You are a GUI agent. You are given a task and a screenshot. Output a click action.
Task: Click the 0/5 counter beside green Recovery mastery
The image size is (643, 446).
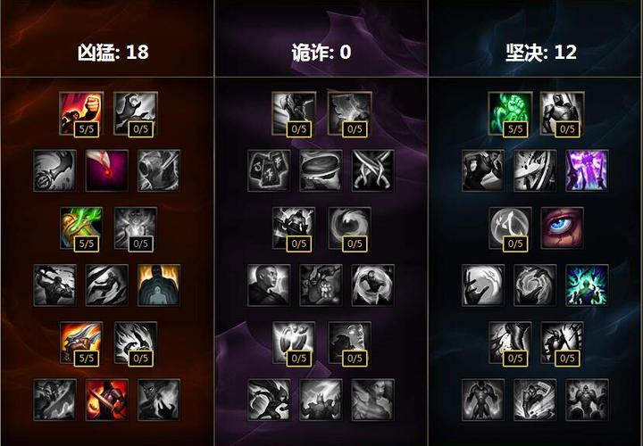568,129
